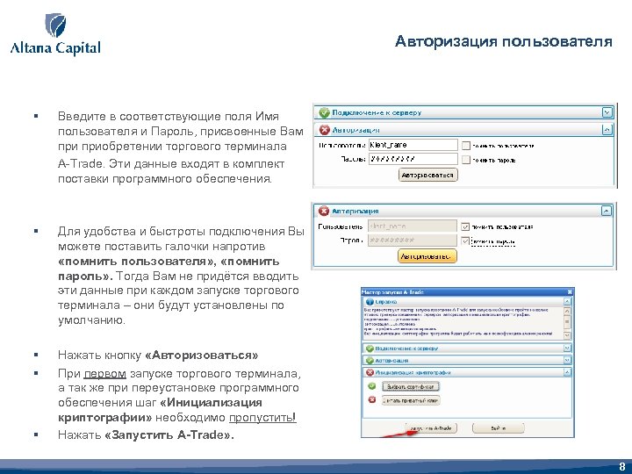Close the Мастер запуска A-Trade window
This screenshot has height=474, width=632.
(570, 291)
